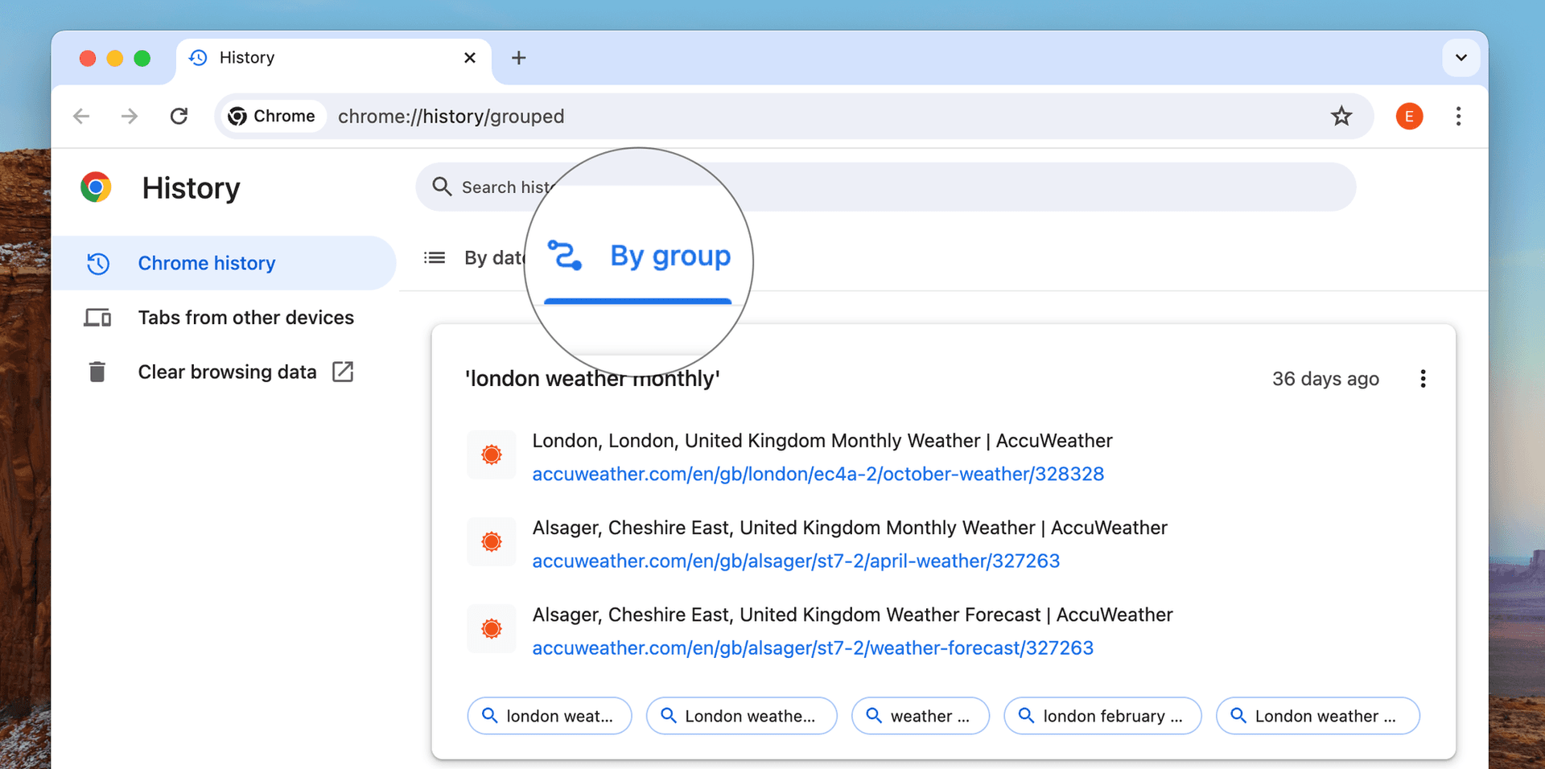Open the menu for 'london weather monthly' group
This screenshot has width=1545, height=769.
point(1423,378)
